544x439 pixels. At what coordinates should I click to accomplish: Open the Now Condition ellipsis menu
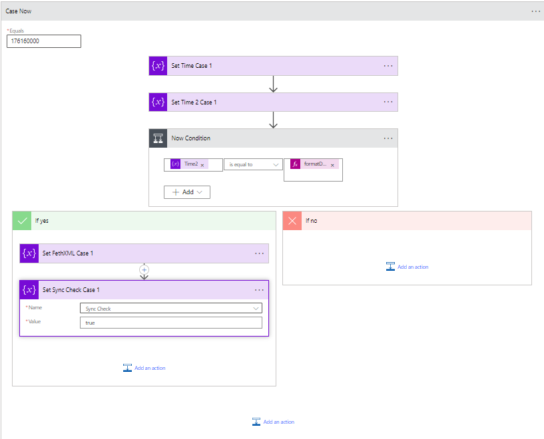tap(388, 138)
